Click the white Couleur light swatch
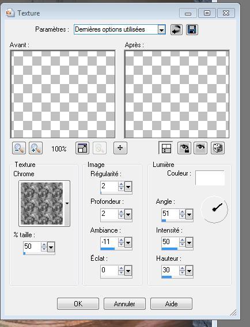 [210, 178]
